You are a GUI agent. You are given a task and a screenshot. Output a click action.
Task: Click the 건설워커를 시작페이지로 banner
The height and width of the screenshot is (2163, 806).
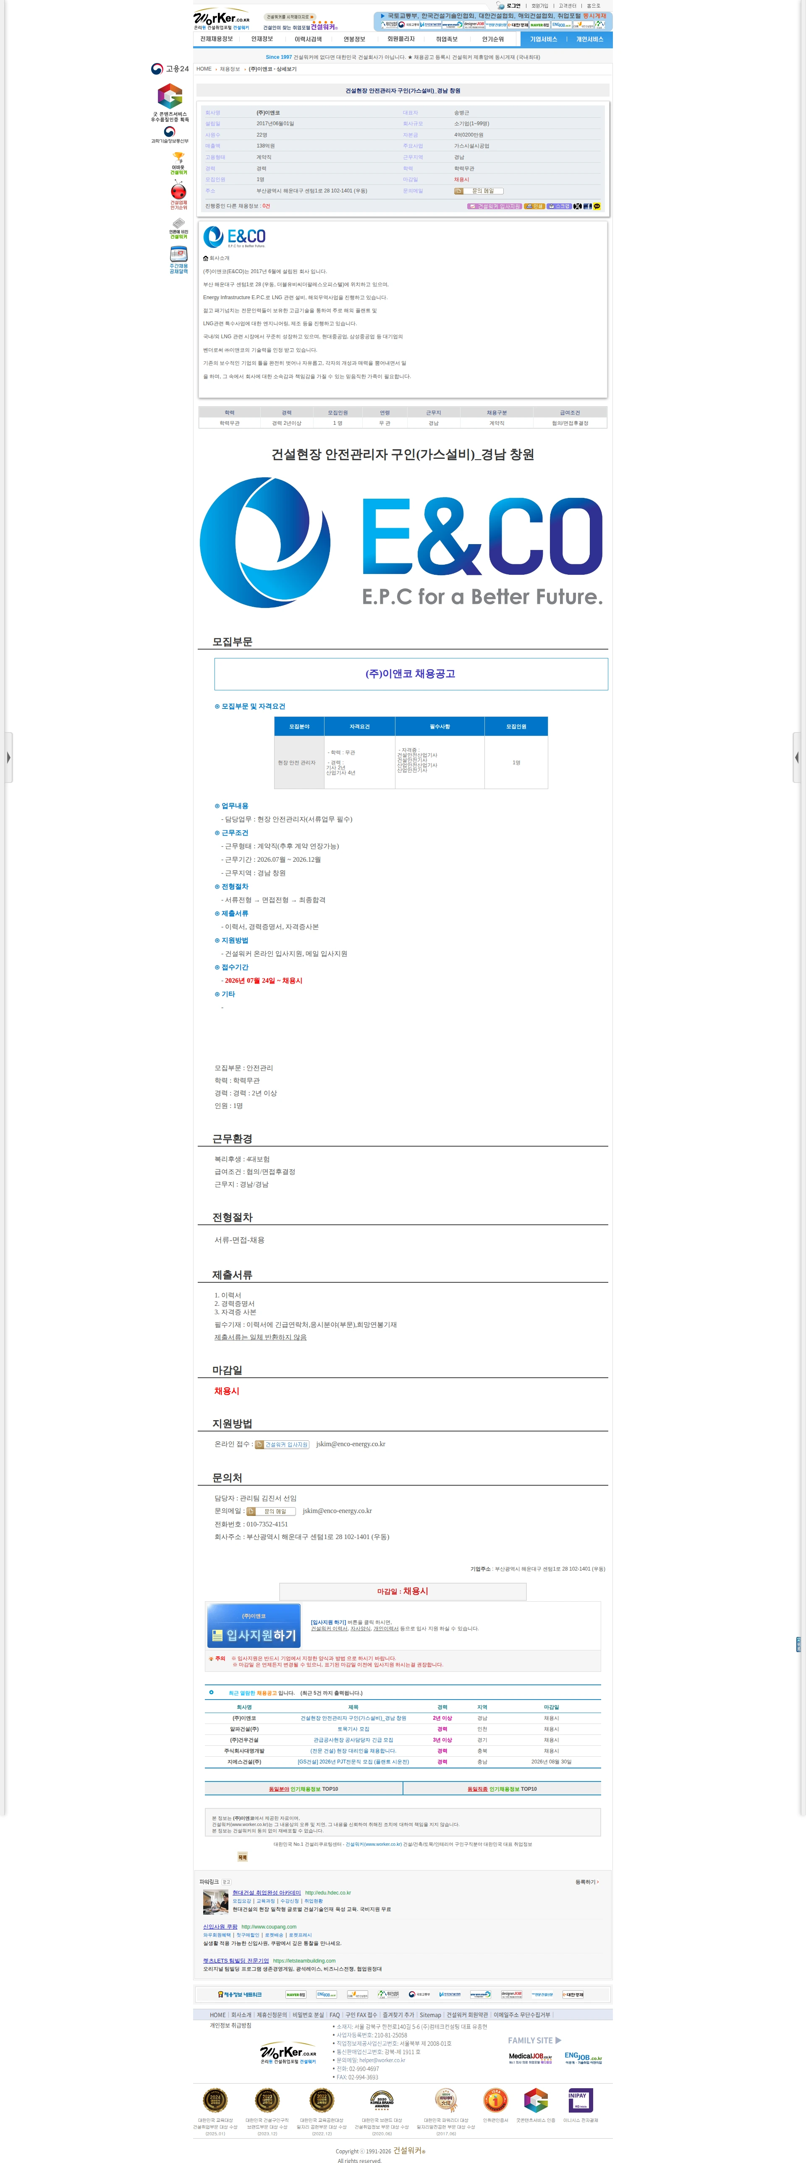click(x=290, y=16)
